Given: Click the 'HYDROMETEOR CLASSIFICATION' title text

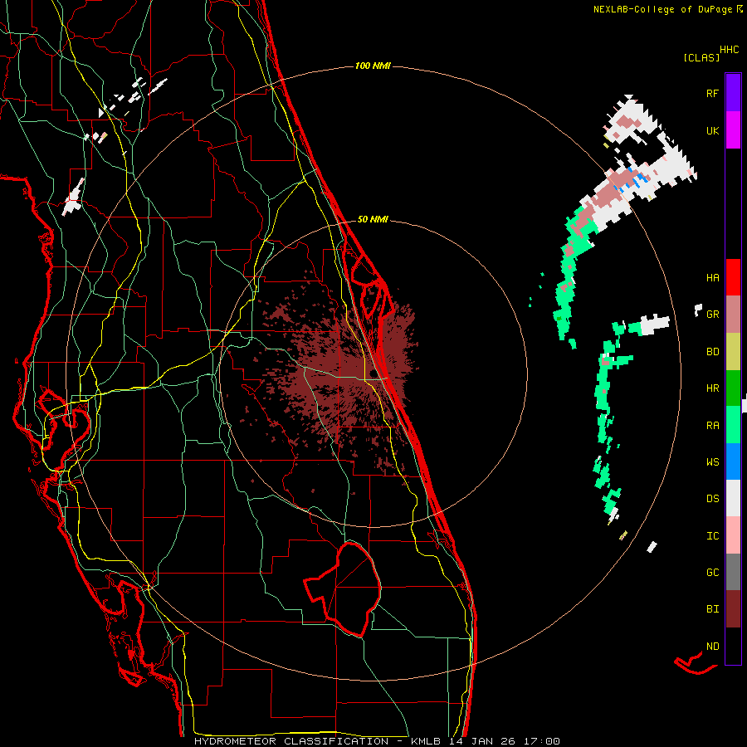Looking at the screenshot, I should point(291,741).
